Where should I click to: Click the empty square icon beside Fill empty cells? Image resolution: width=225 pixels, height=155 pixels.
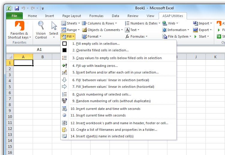pyautogui.click(x=64, y=44)
